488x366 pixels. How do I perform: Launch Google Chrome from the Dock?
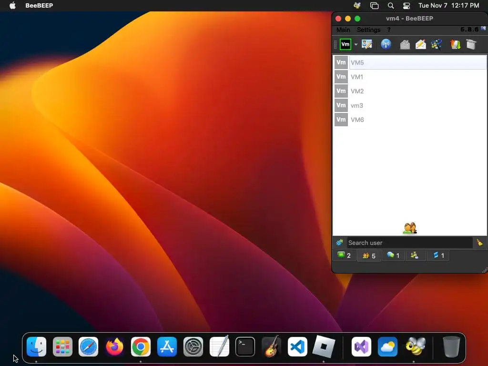tap(141, 346)
